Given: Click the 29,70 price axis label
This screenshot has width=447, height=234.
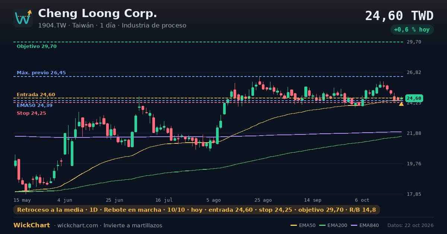Looking at the screenshot, I should (413, 42).
